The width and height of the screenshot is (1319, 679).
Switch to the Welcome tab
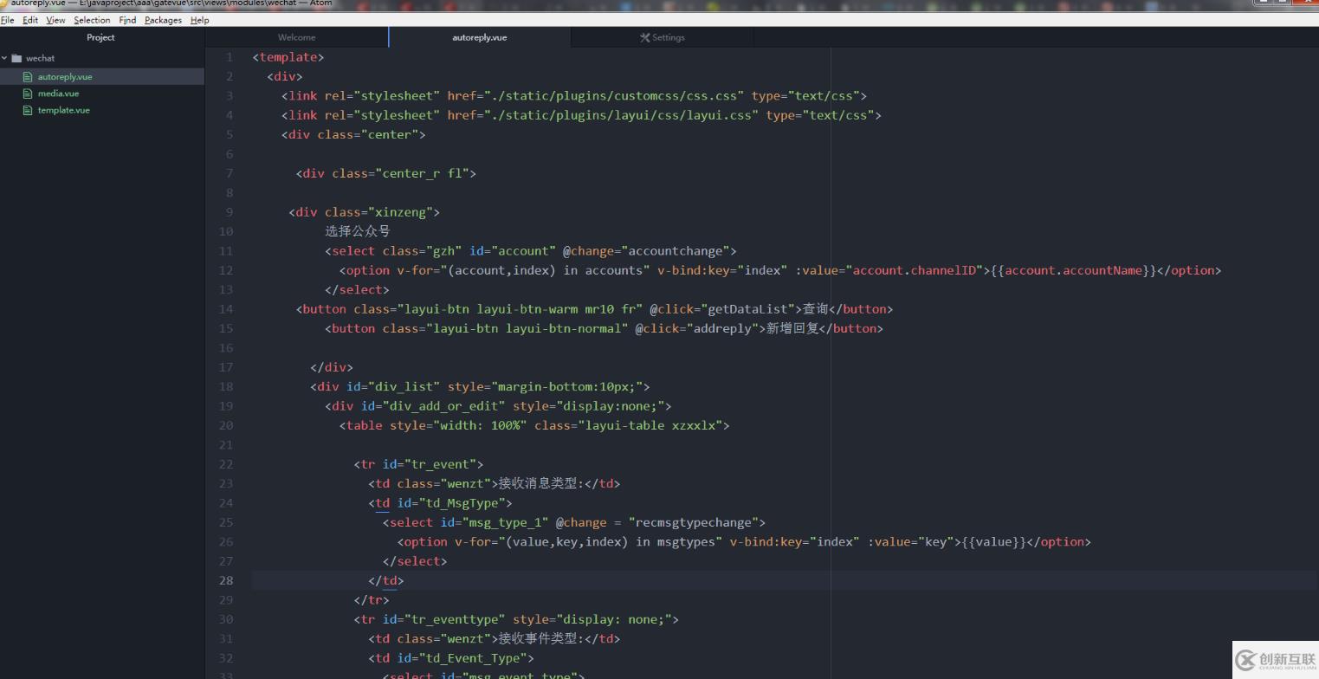296,37
